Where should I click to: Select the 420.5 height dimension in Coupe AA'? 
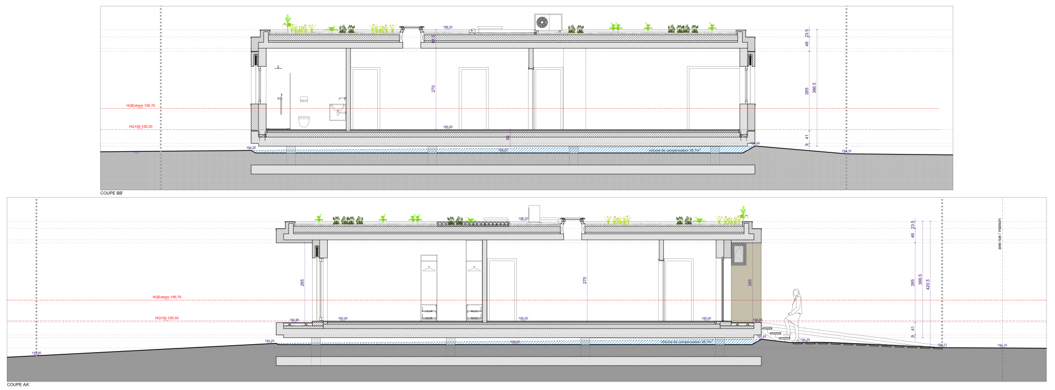tap(928, 284)
